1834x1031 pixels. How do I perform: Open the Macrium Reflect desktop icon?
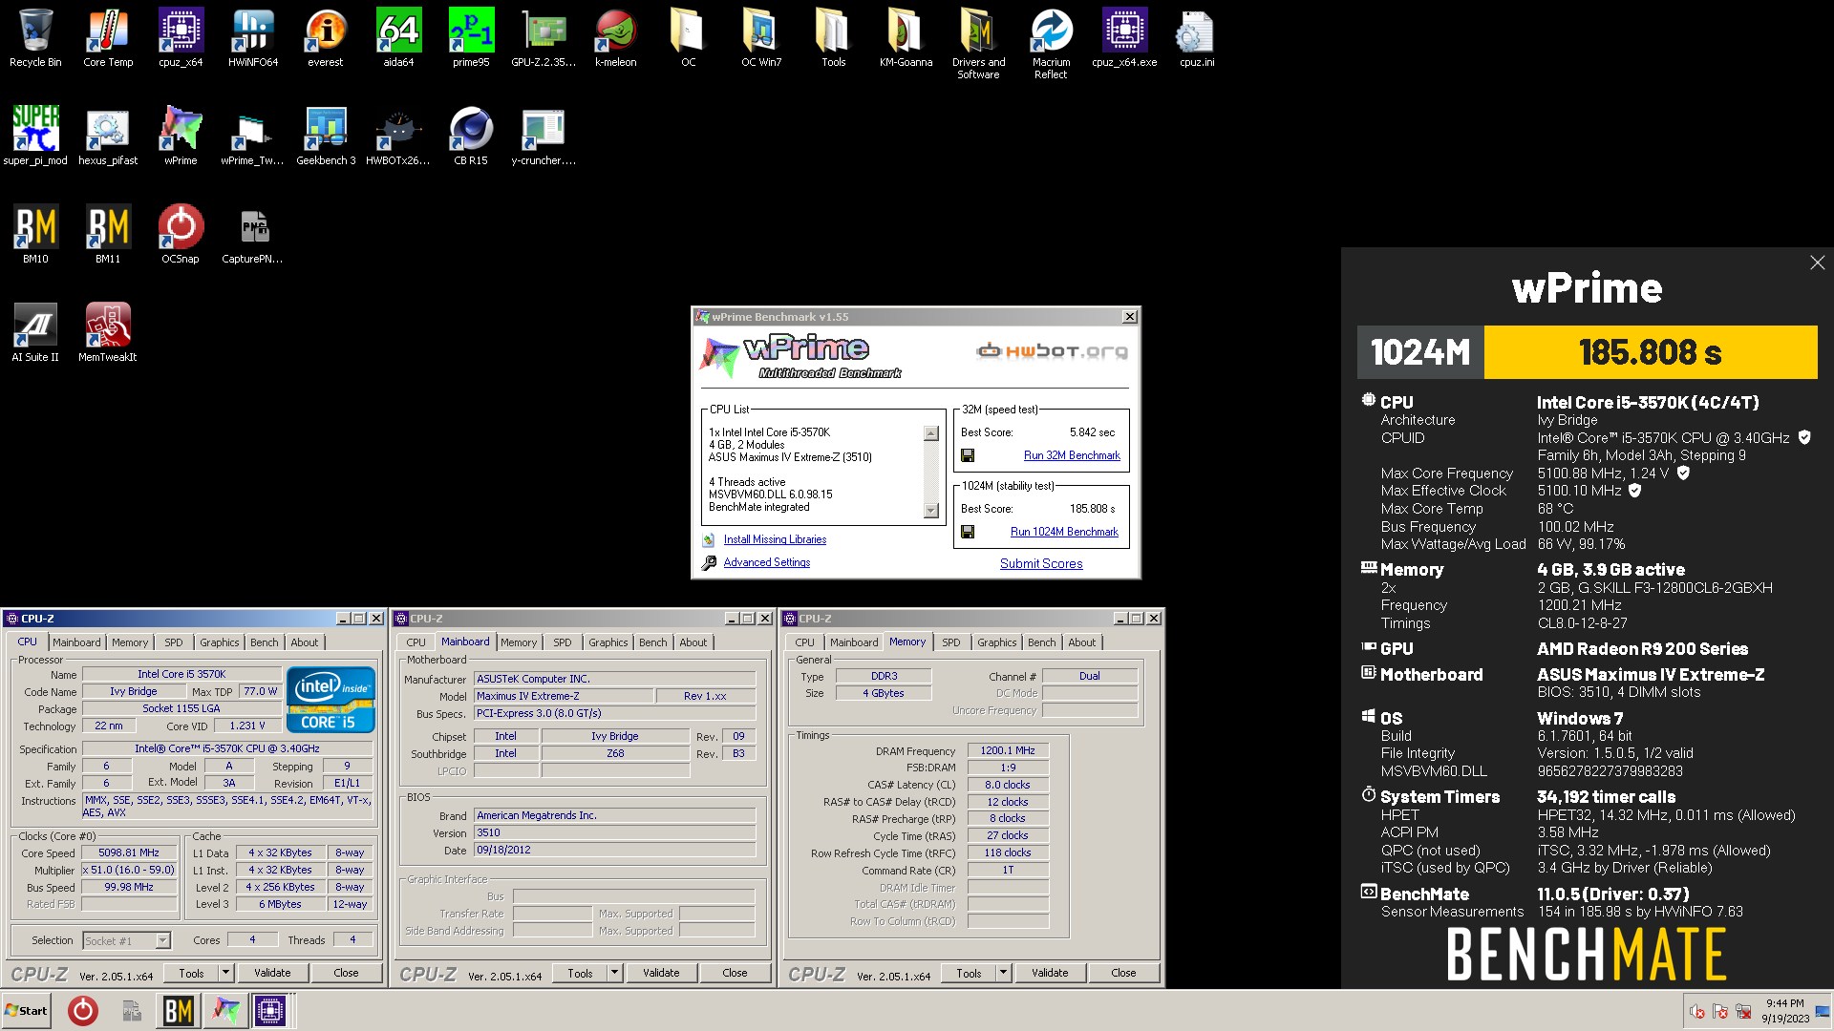pyautogui.click(x=1051, y=44)
